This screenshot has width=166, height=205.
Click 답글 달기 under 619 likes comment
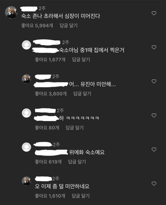tap(77, 162)
